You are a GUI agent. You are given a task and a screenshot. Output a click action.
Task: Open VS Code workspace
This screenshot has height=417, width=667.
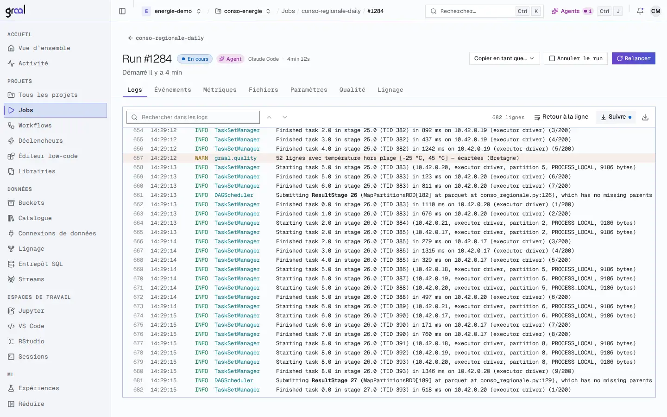click(55, 326)
